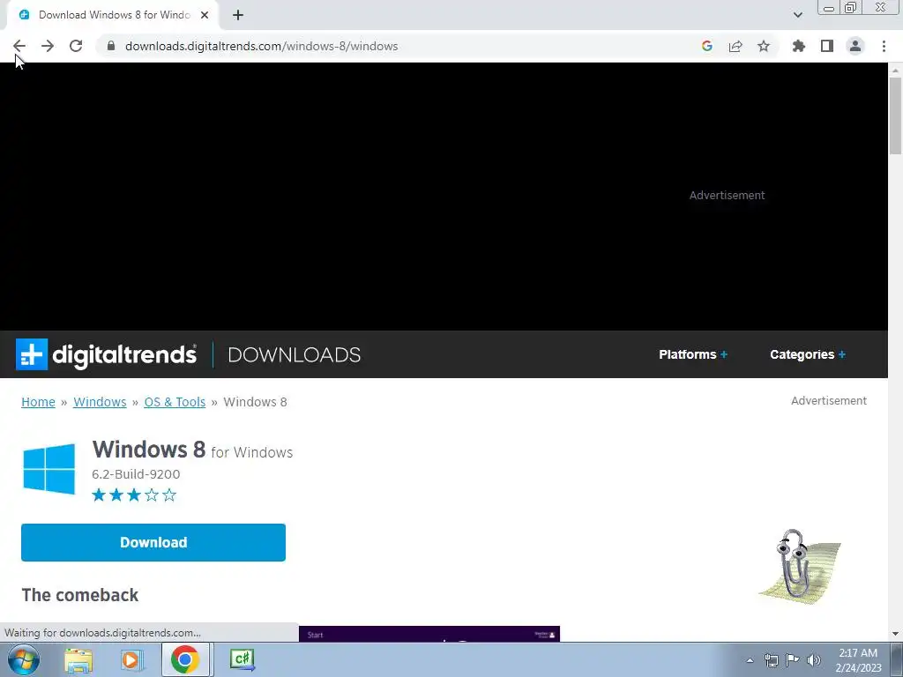Go forward with the forward arrow
Viewport: 903px width, 677px height.
point(48,46)
